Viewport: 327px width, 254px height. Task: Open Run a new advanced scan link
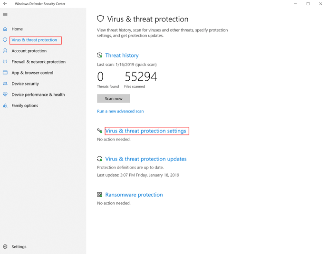tap(120, 111)
